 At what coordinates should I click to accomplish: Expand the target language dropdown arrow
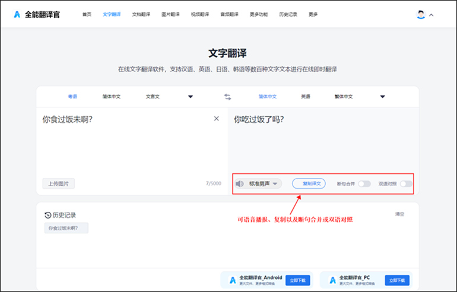tap(382, 97)
